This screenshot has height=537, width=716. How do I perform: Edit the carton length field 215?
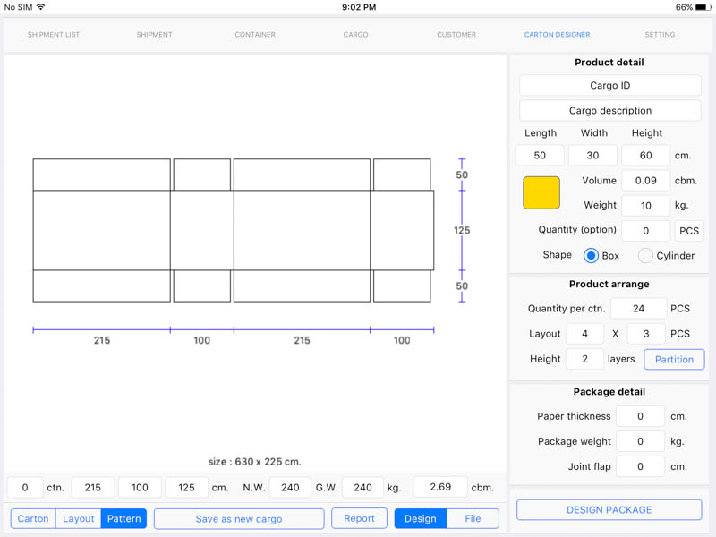(93, 487)
